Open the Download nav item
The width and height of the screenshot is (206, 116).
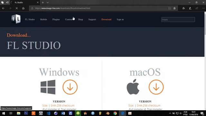click(106, 19)
